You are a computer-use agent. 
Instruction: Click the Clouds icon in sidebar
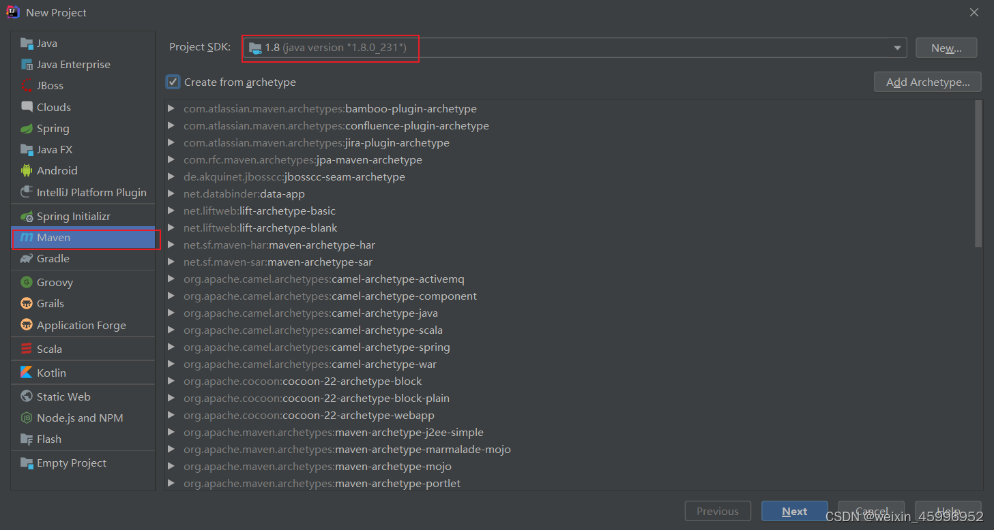pyautogui.click(x=27, y=107)
